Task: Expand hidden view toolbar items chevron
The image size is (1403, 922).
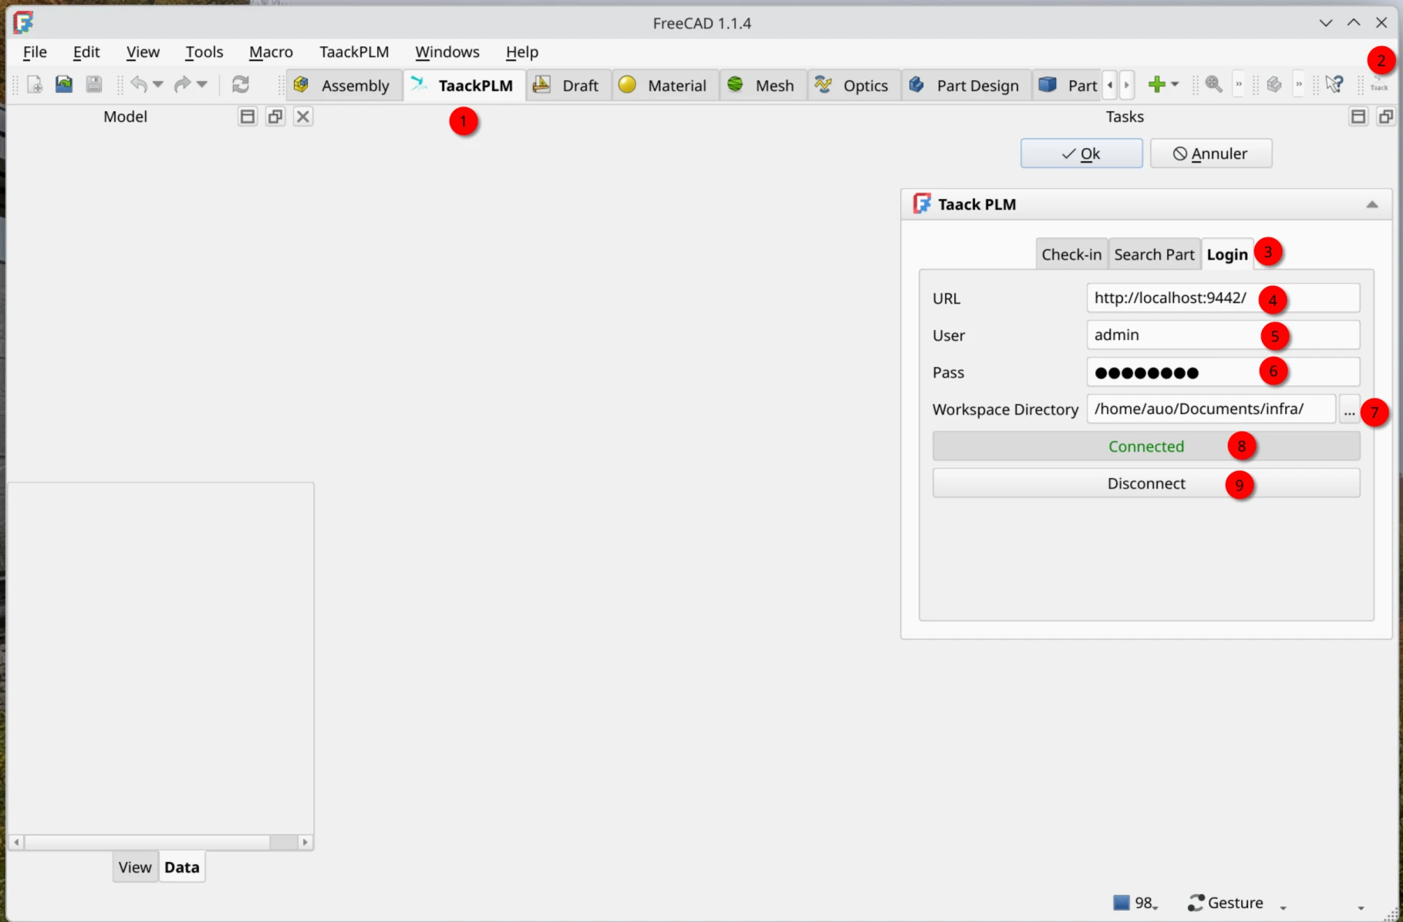Action: [1299, 84]
